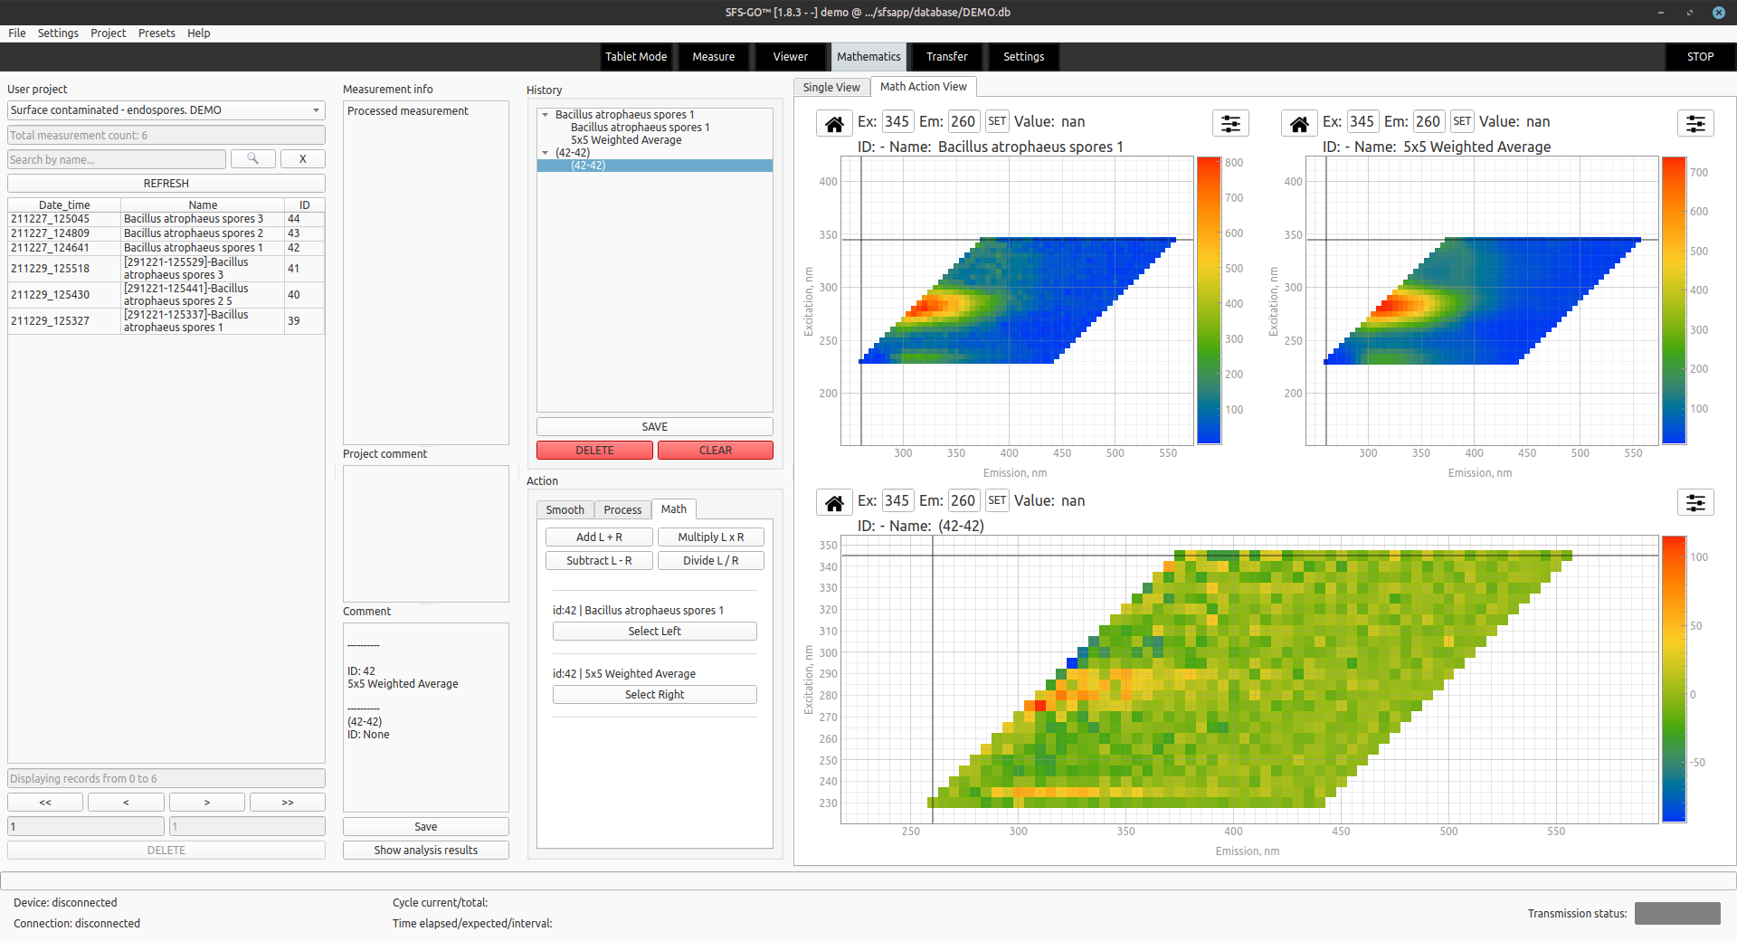The height and width of the screenshot is (941, 1737).
Task: Open the adjustment sliders icon on the right heatmap
Action: (x=1694, y=123)
